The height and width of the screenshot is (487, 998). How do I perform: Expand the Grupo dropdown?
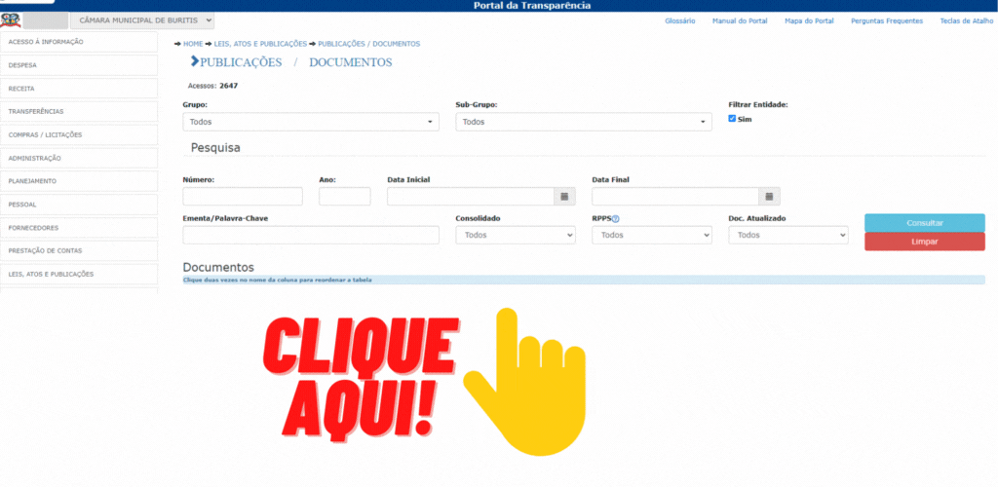coord(311,122)
